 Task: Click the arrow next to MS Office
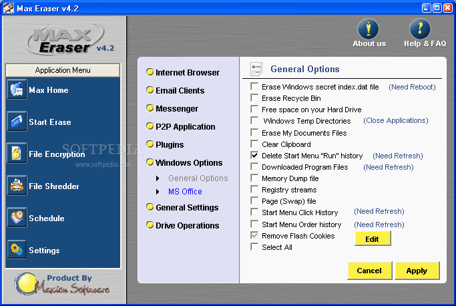pyautogui.click(x=158, y=192)
